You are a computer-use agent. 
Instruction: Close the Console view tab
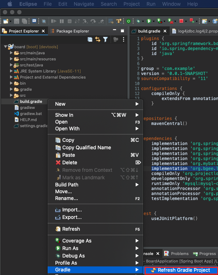(158, 254)
